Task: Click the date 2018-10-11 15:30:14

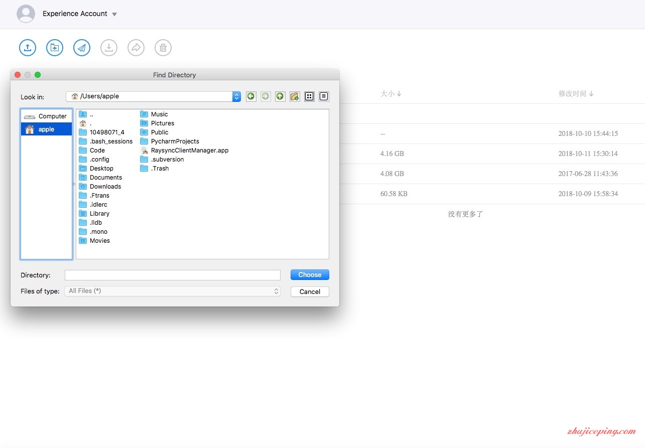Action: [588, 154]
